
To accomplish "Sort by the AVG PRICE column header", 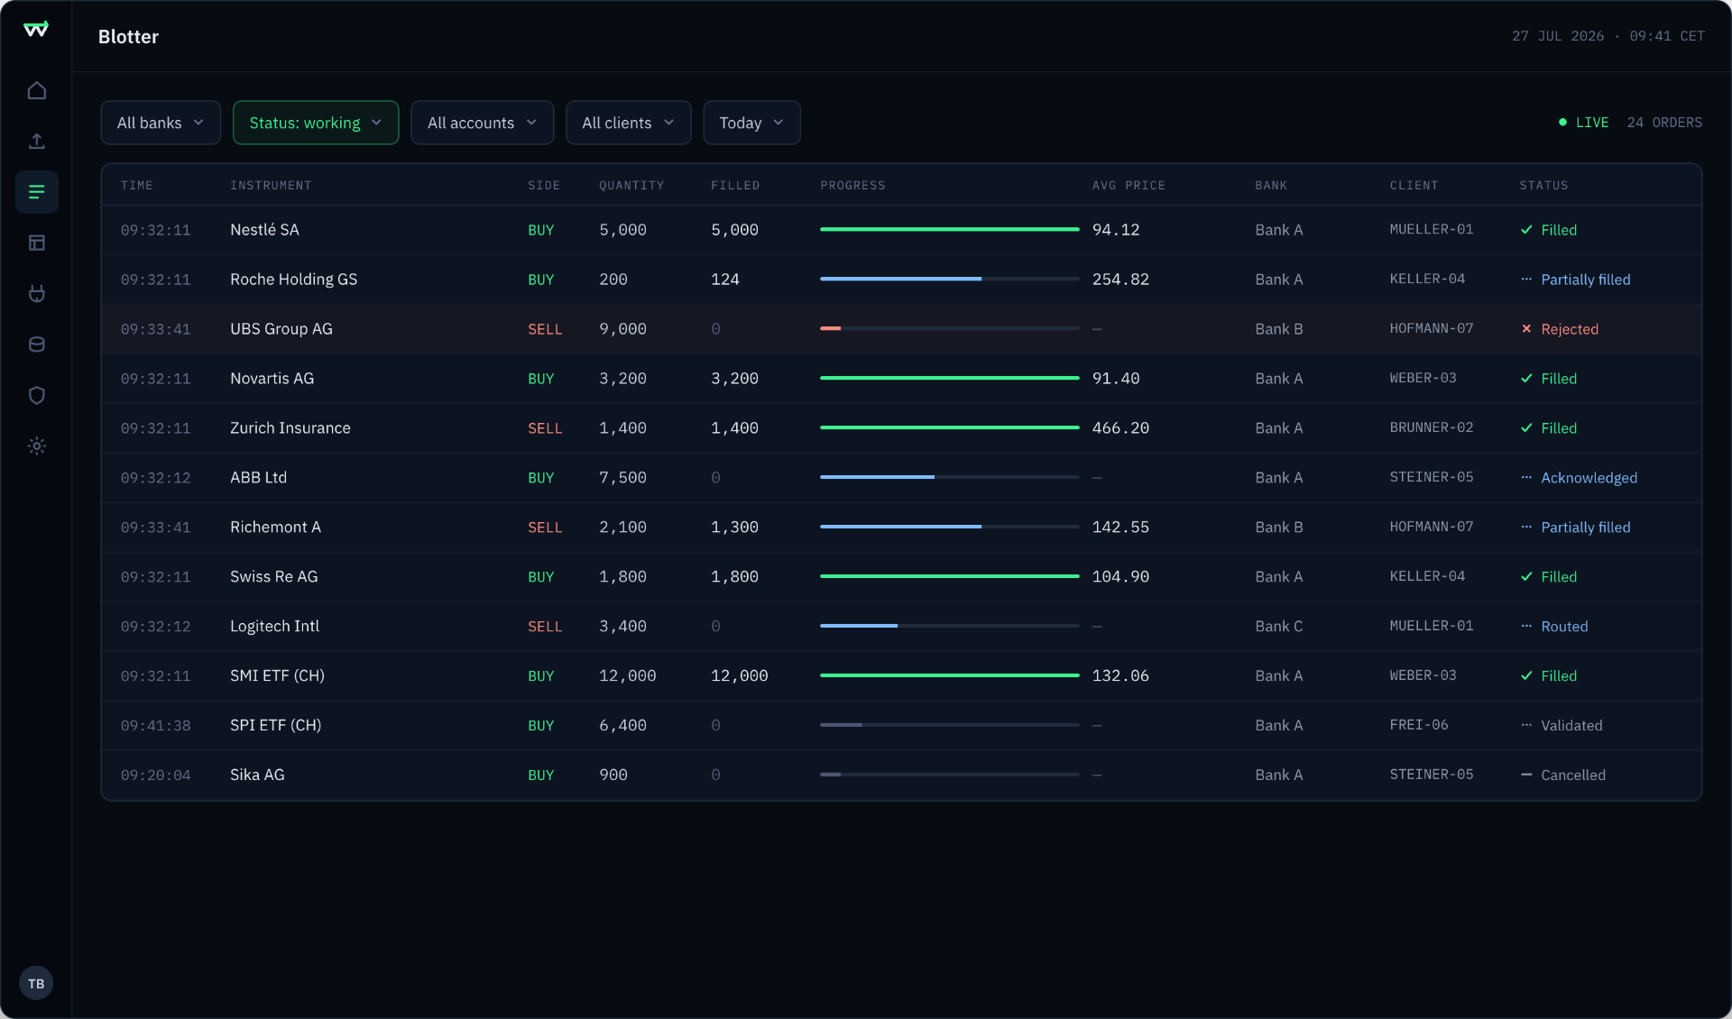I will pos(1129,186).
